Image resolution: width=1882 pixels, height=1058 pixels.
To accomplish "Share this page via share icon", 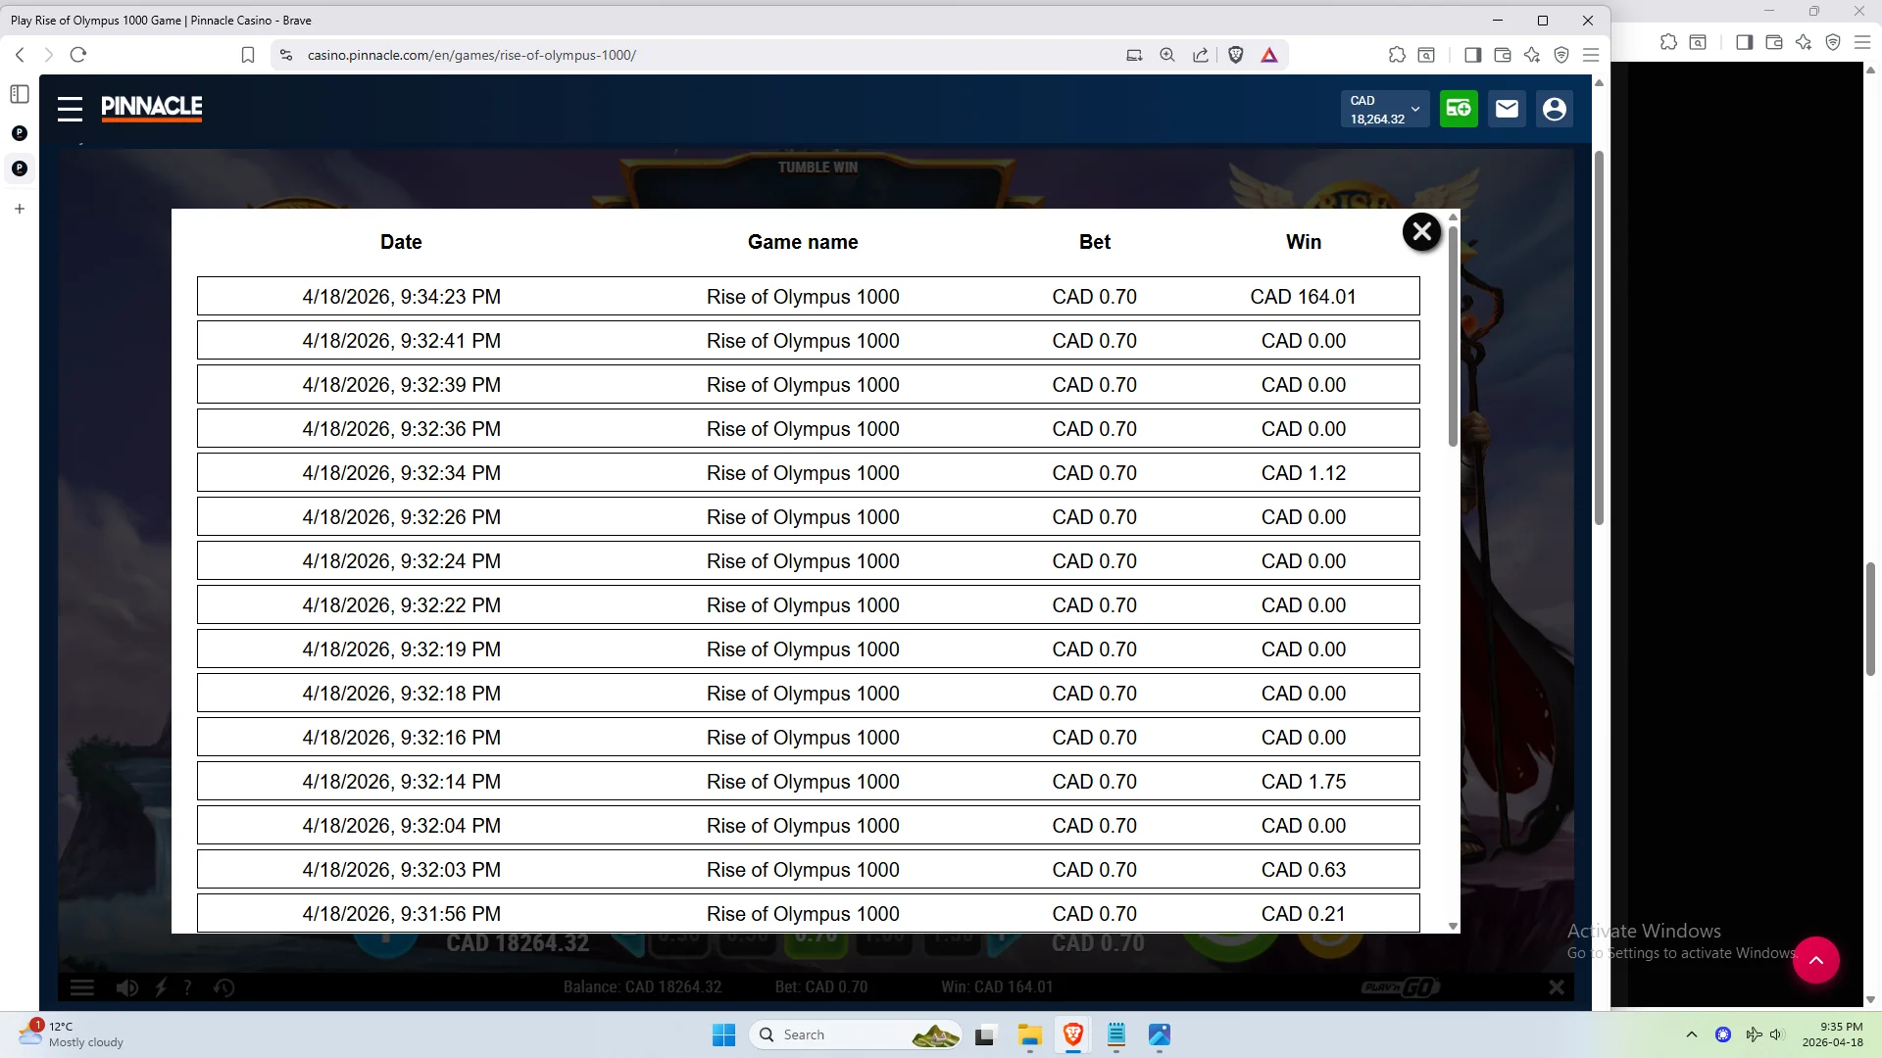I will [1201, 55].
